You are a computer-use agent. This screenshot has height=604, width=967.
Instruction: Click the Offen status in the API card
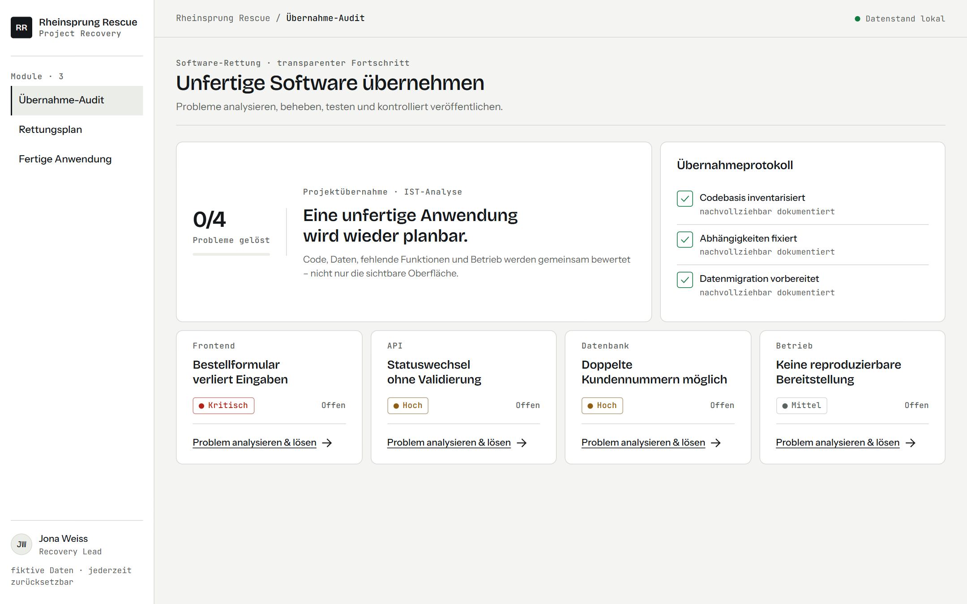pos(528,405)
